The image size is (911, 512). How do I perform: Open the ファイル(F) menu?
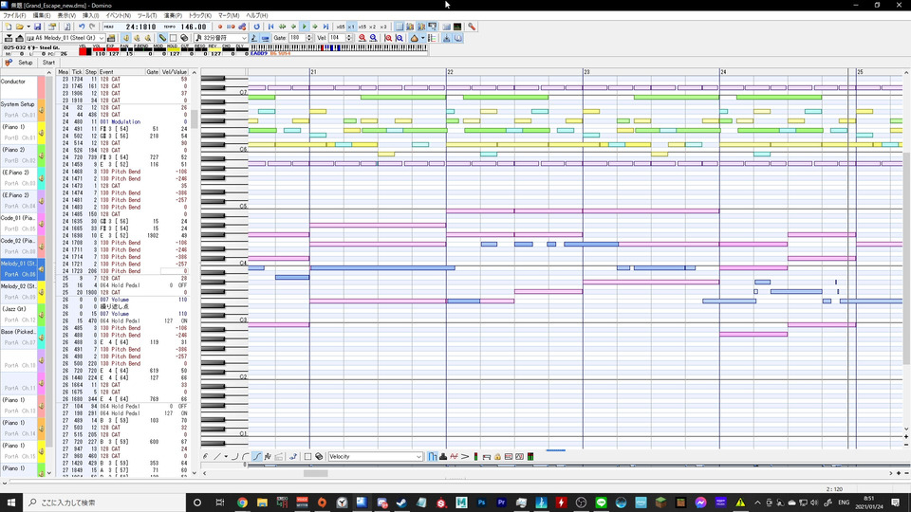coord(14,16)
